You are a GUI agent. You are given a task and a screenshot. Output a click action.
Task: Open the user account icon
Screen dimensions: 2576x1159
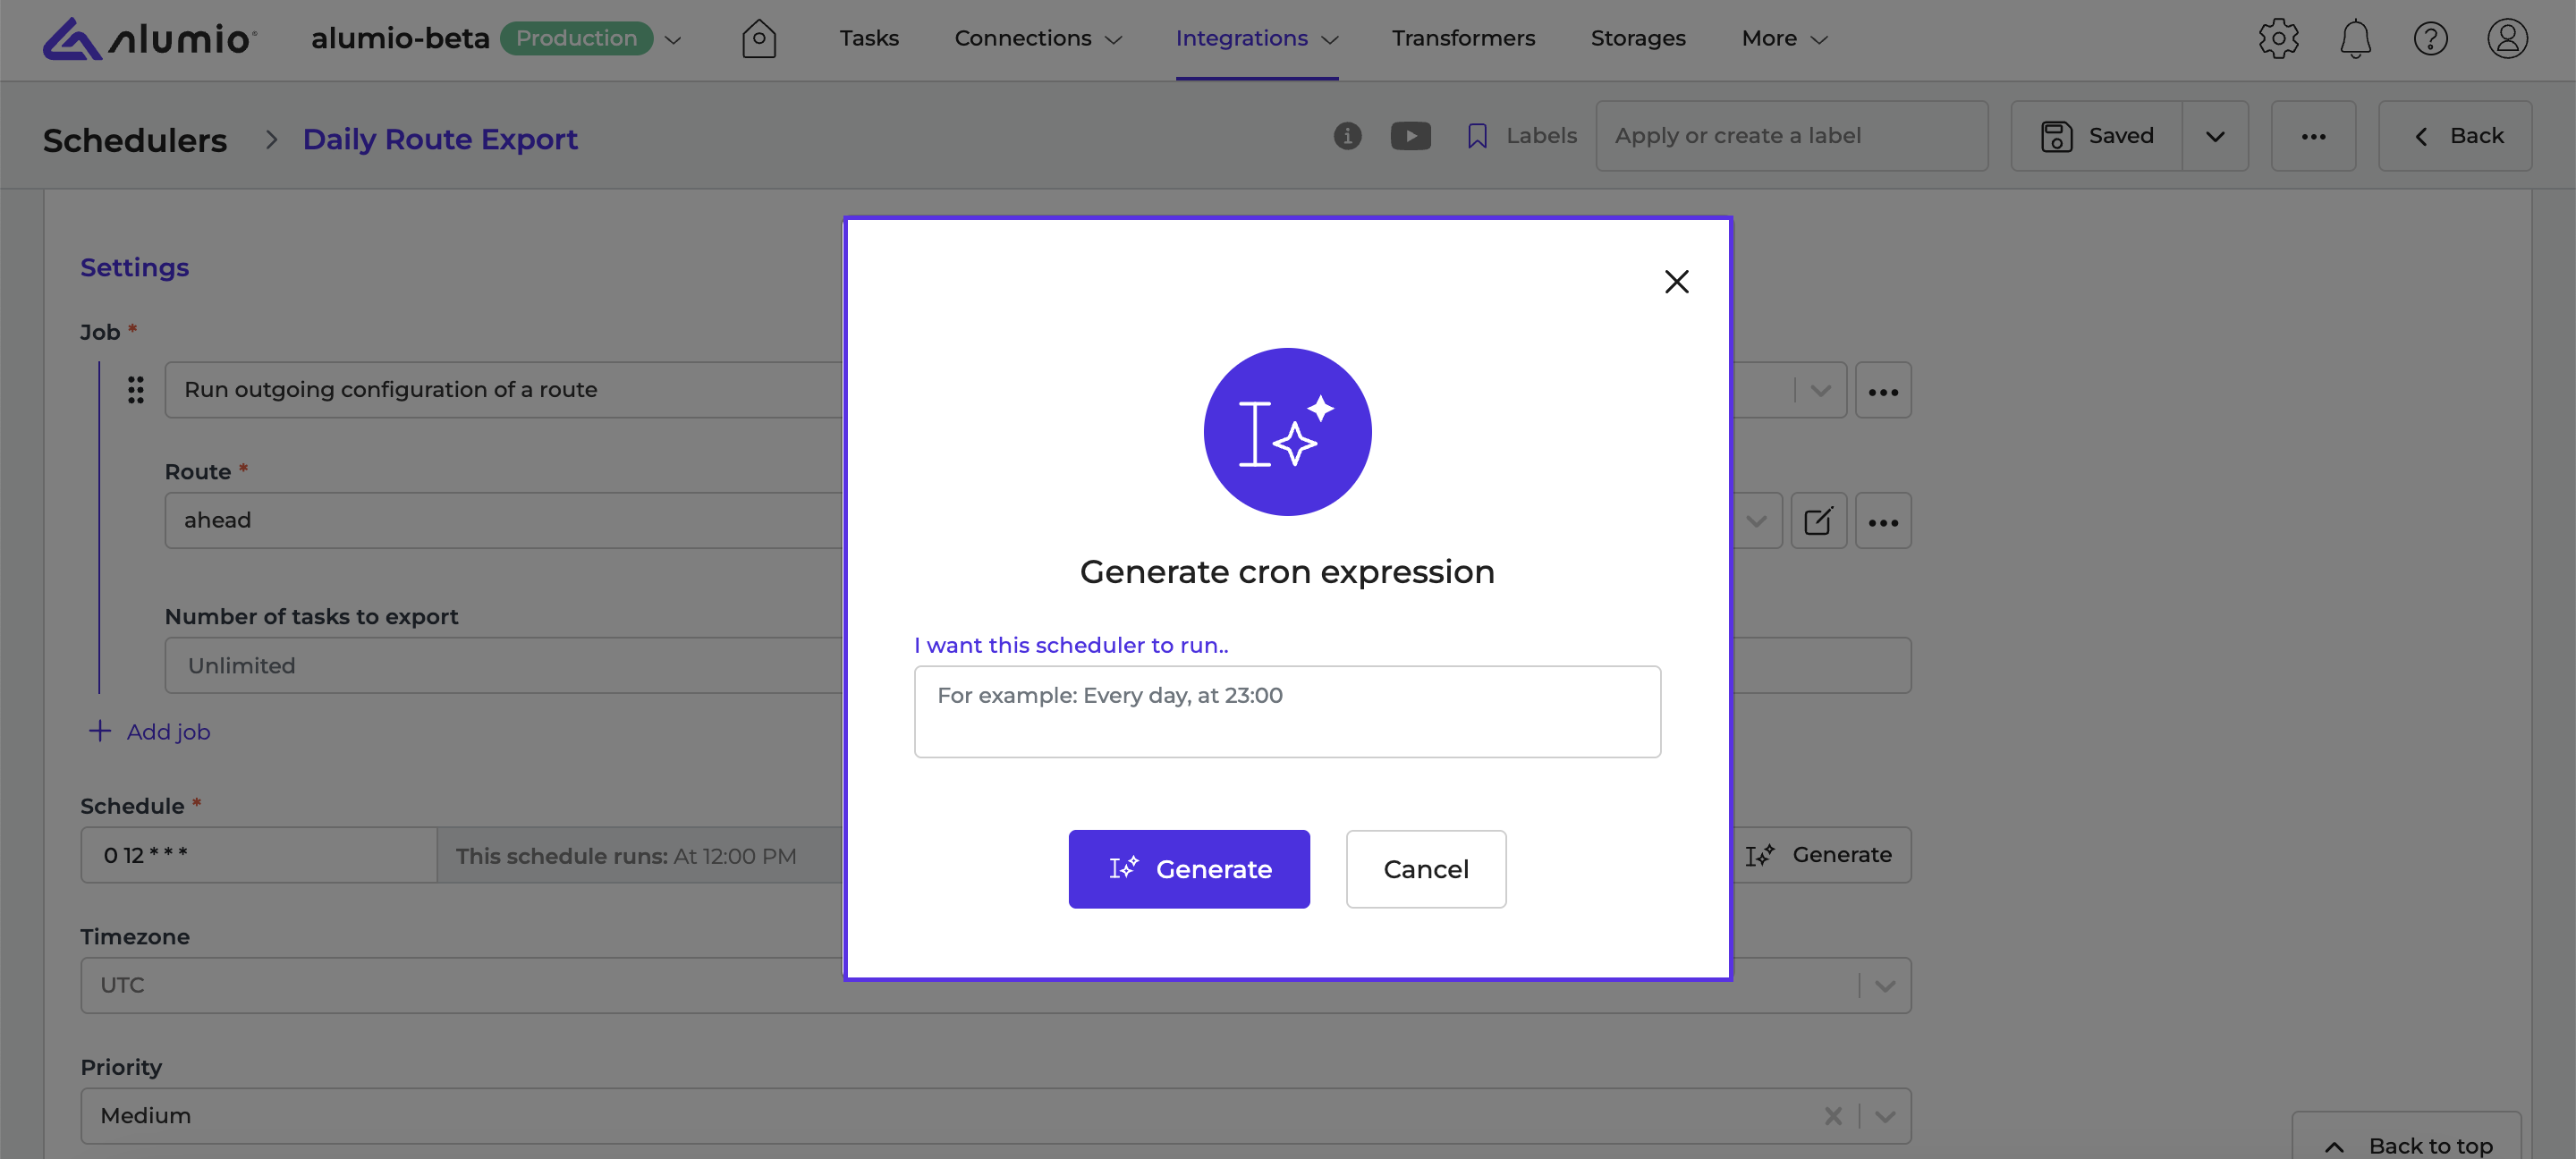pyautogui.click(x=2507, y=39)
